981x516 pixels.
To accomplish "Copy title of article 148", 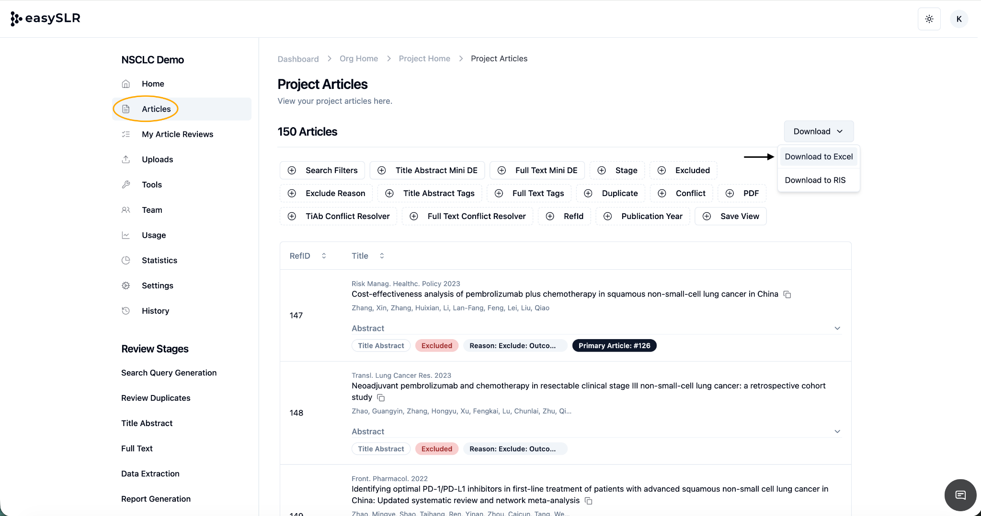I will click(x=381, y=398).
